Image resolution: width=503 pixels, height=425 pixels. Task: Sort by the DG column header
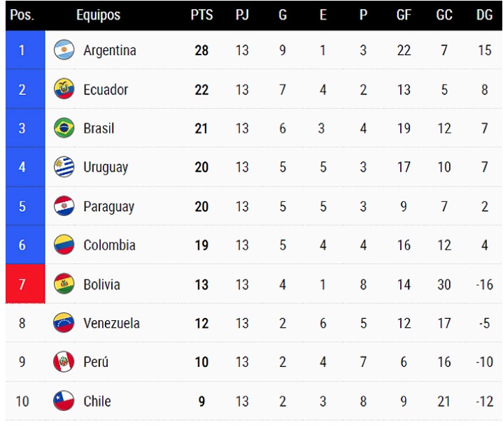pos(484,15)
